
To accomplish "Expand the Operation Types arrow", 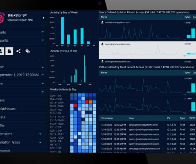I will [40, 142].
